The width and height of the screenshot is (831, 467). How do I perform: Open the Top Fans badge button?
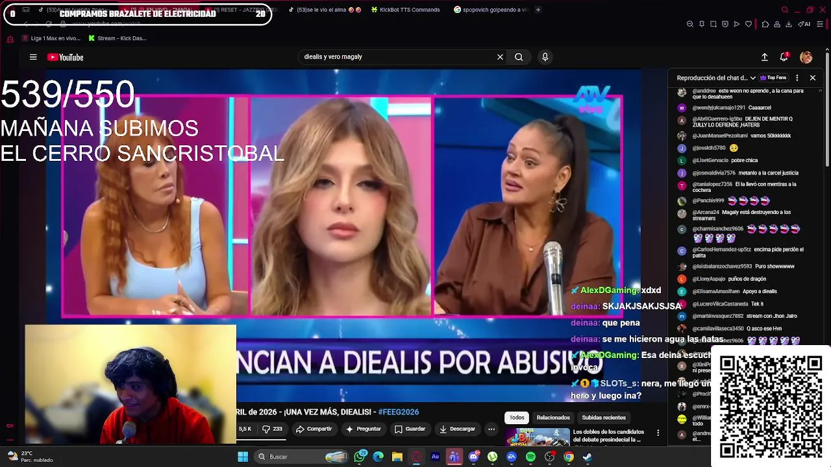pyautogui.click(x=773, y=78)
